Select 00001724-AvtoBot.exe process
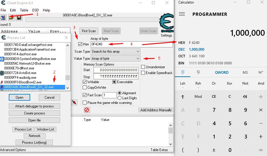 point(20,73)
